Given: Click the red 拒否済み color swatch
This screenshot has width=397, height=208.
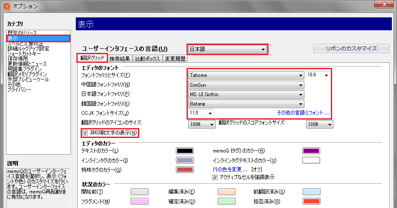Looking at the screenshot, I should [x=311, y=201].
